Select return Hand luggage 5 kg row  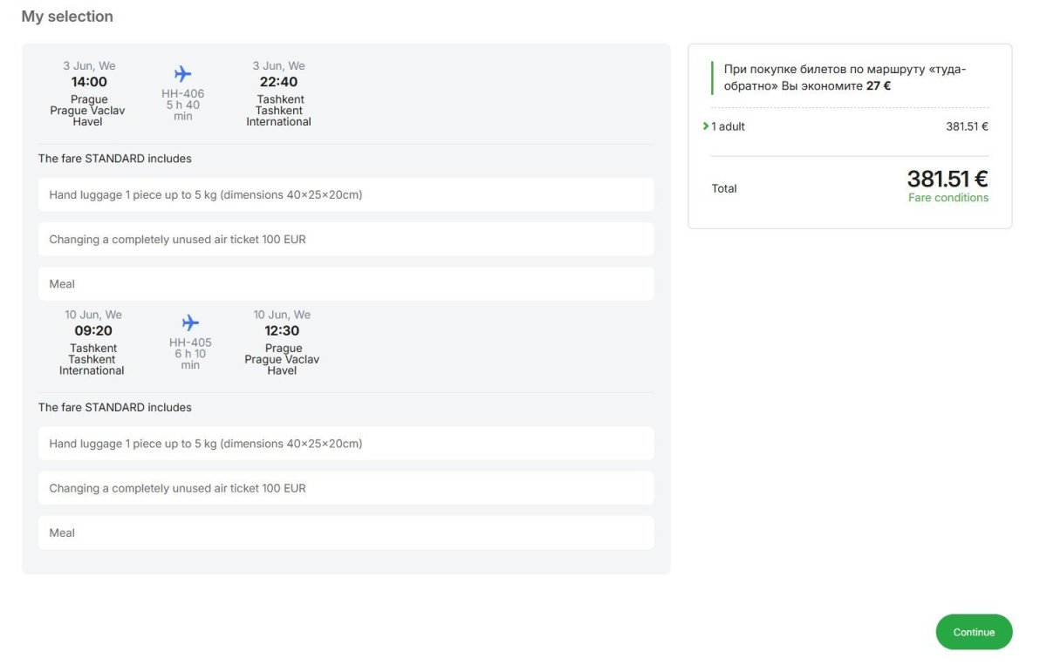pyautogui.click(x=346, y=444)
